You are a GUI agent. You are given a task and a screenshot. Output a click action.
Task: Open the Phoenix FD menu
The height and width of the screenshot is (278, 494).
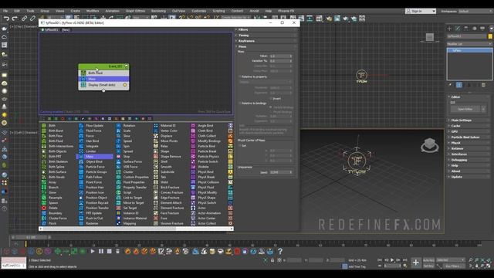(x=286, y=11)
